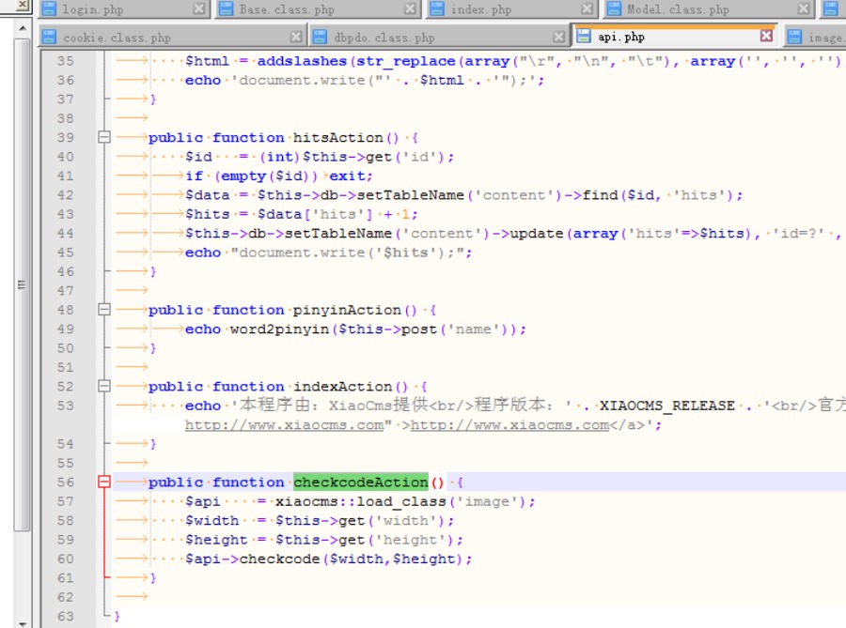
Task: Click line number 56 in the margin
Action: [x=65, y=482]
